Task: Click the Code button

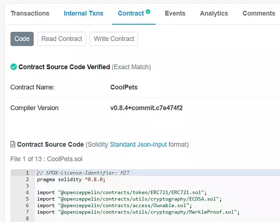Action: point(22,39)
